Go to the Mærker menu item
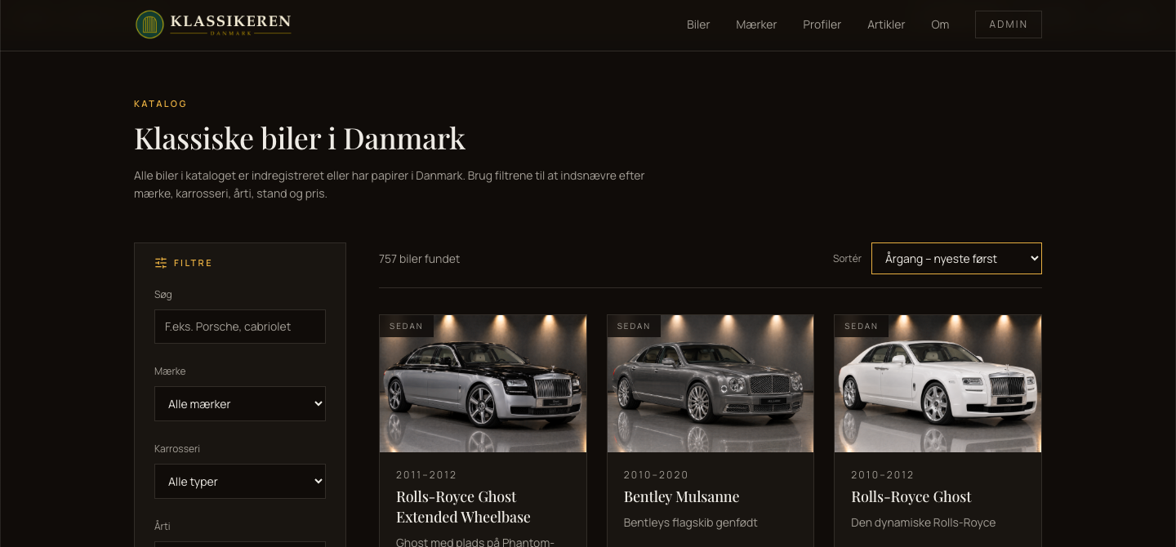This screenshot has height=547, width=1176. 756,24
